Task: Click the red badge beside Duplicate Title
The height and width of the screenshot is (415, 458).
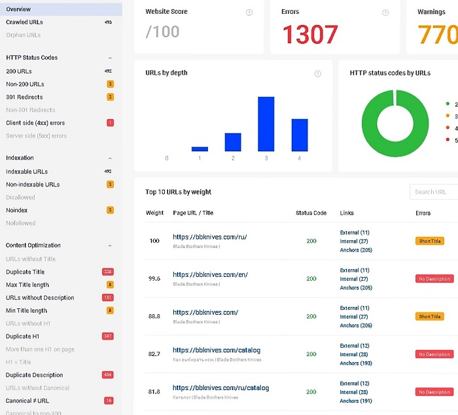Action: point(108,272)
